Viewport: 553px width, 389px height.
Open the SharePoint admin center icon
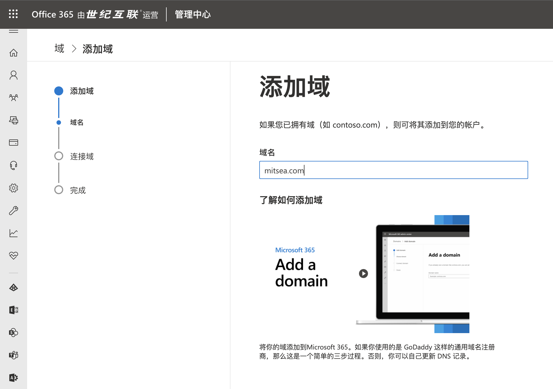(13, 333)
